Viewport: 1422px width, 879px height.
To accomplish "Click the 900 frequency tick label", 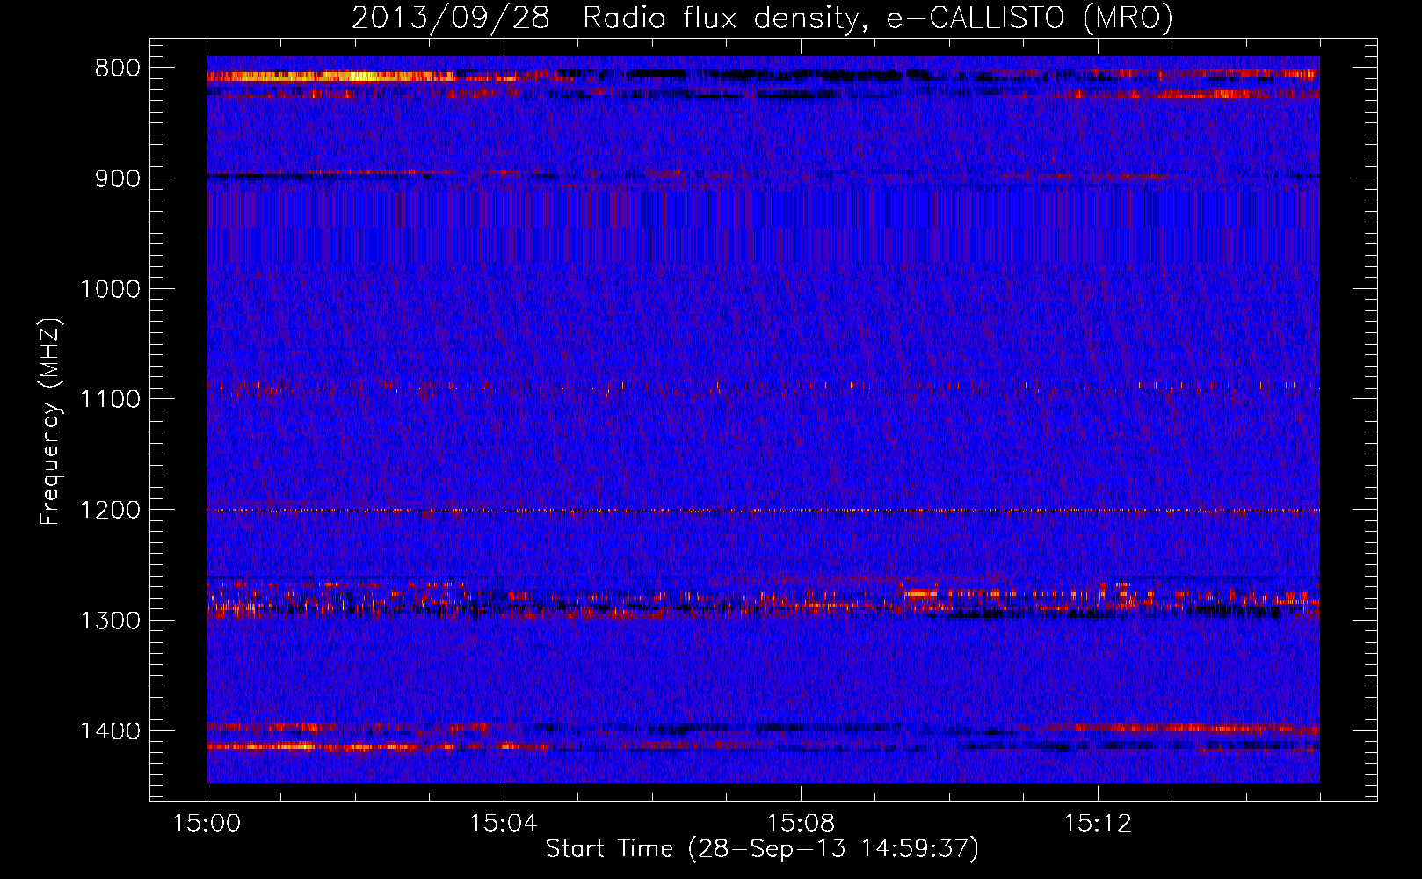I will tap(118, 178).
